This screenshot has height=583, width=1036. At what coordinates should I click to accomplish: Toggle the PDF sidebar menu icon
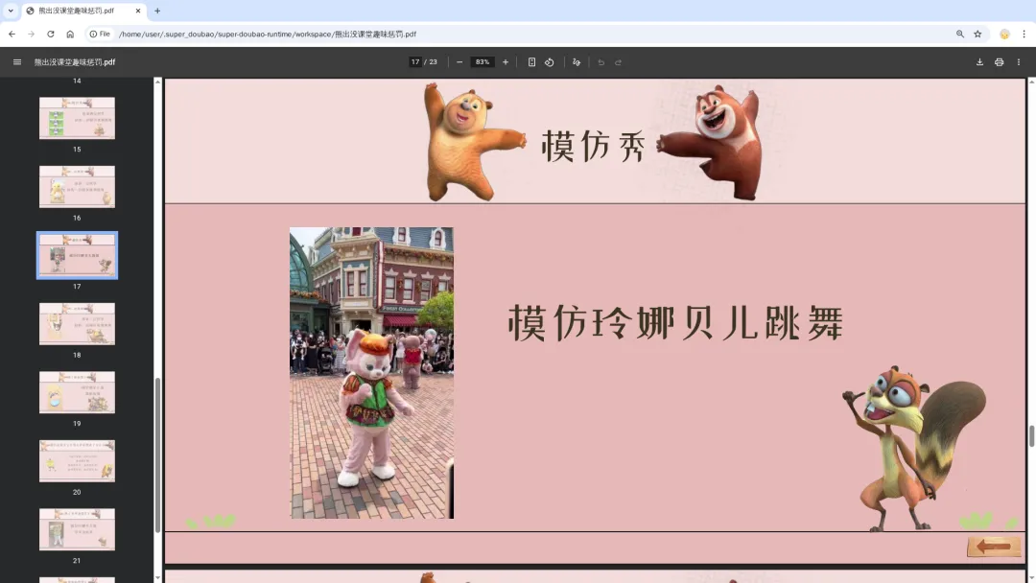coord(17,62)
